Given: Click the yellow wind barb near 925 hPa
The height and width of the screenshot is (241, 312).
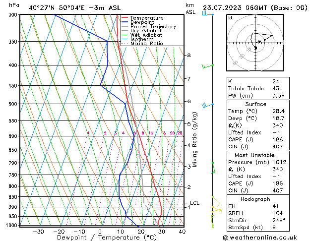Looking at the screenshot, I should click(217, 209).
